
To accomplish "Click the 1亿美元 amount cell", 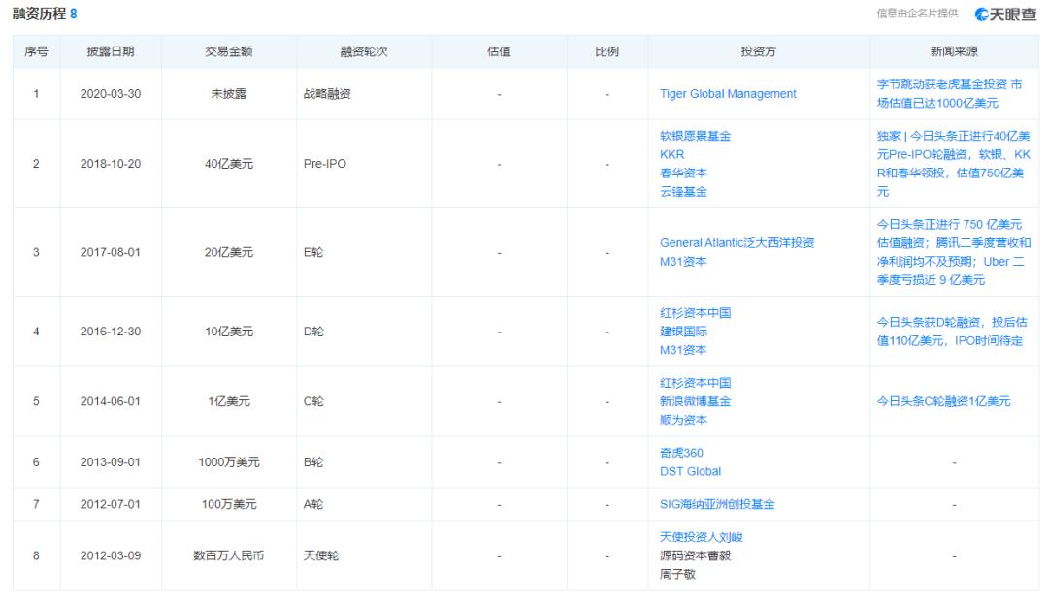I will (229, 402).
